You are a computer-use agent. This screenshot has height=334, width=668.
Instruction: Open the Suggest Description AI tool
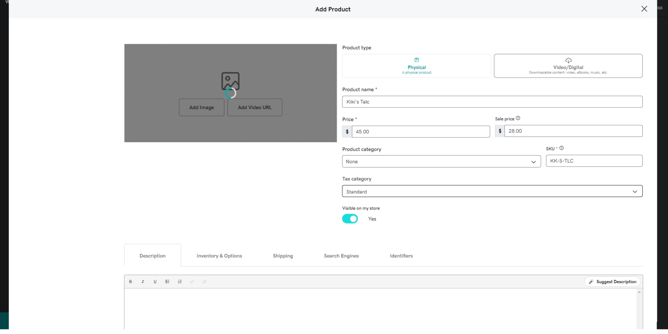click(612, 281)
